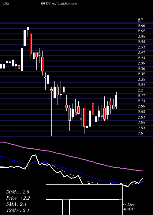Click the 1.9 price axis label
The height and width of the screenshot is (215, 153).
coord(140,133)
